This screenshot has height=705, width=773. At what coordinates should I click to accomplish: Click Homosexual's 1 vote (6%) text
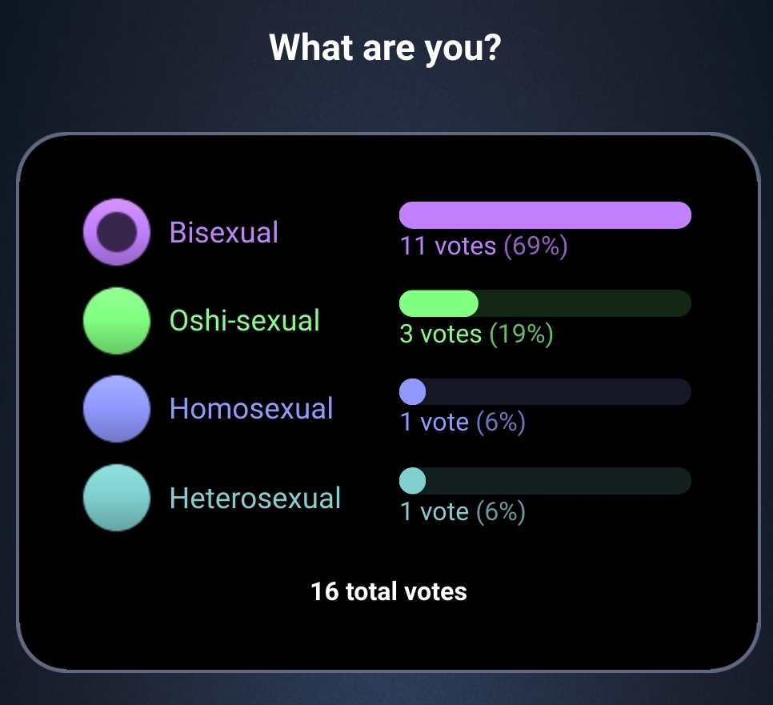coord(463,423)
